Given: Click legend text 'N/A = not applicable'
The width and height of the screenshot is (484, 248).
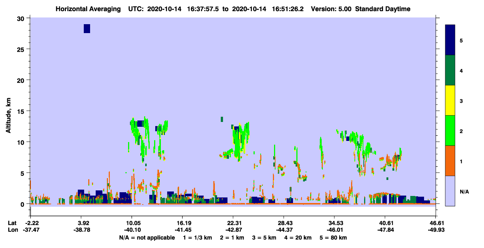Looking at the screenshot, I should (147, 238).
